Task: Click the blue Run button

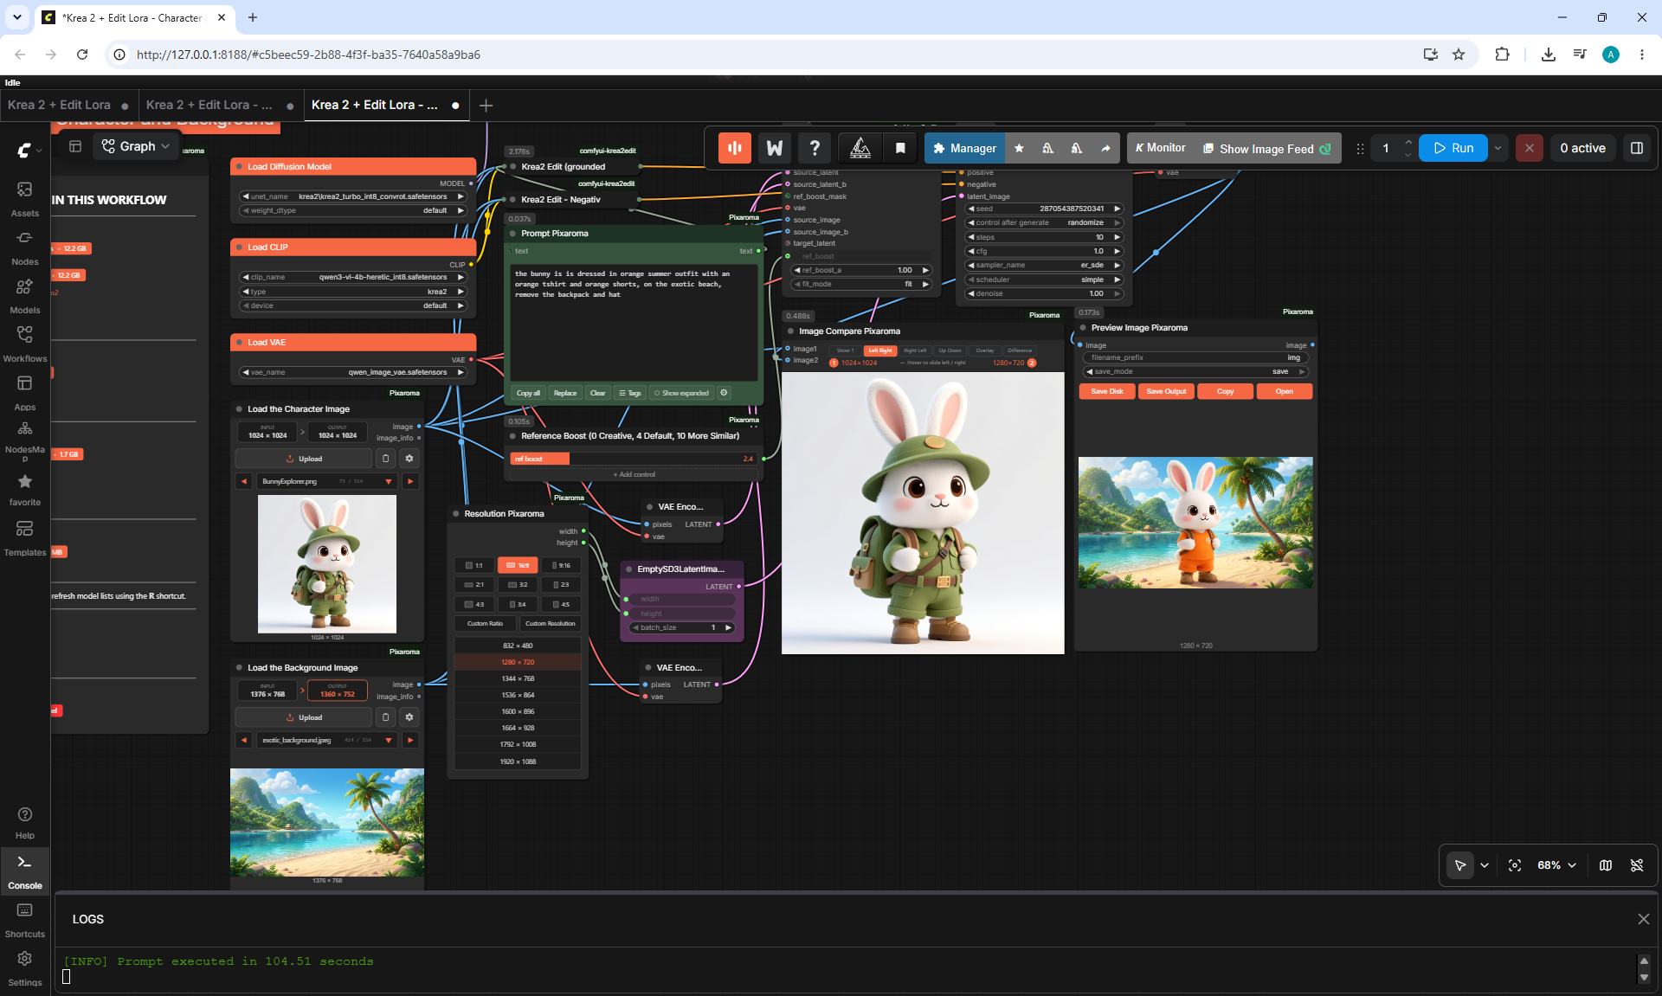Action: click(x=1453, y=148)
